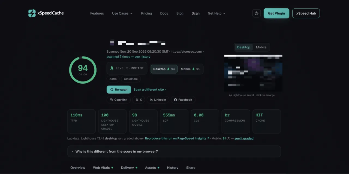Switch to the Delivery tab
The image size is (349, 174).
click(129, 168)
